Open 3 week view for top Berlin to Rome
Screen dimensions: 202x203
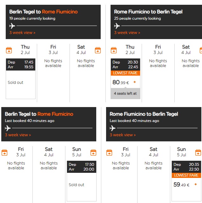tap(22, 33)
